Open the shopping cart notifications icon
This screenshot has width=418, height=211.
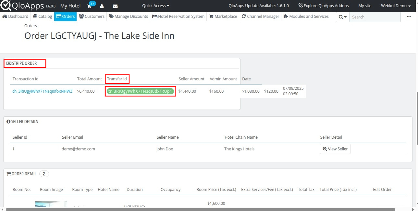89,6
